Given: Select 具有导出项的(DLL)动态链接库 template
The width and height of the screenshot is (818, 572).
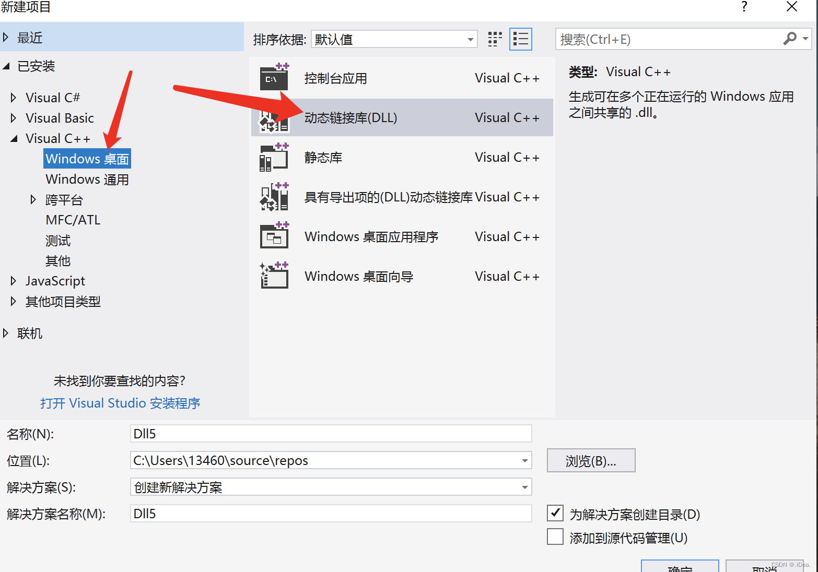Looking at the screenshot, I should tap(402, 197).
